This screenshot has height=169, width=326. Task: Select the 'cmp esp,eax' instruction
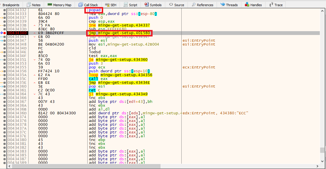click(x=102, y=21)
